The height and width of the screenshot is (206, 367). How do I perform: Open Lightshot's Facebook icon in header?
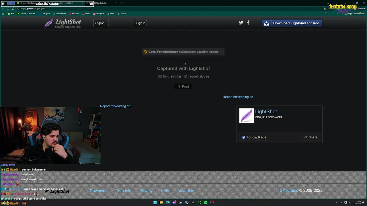(x=248, y=23)
